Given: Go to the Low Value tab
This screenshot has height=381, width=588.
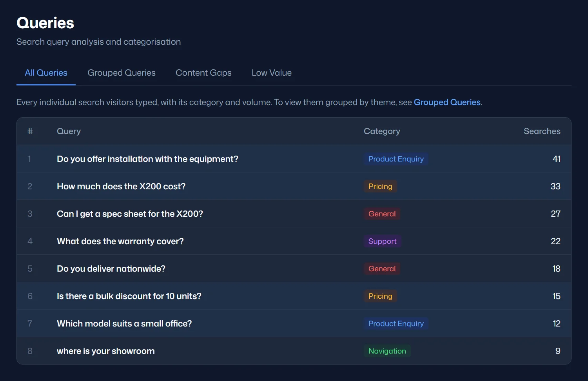Looking at the screenshot, I should [x=272, y=73].
